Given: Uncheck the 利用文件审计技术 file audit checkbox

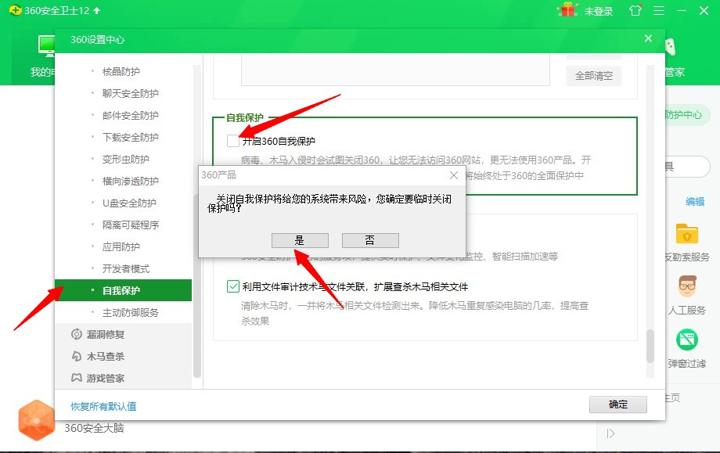Looking at the screenshot, I should coord(232,286).
